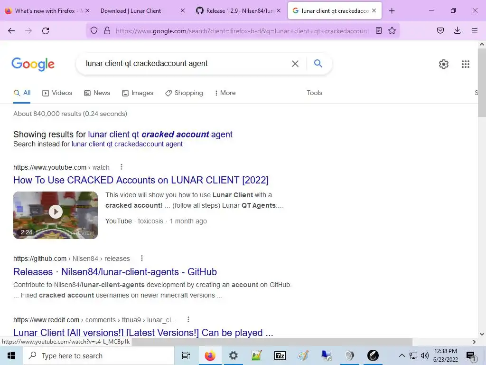Click the scroll down arrow of page
The image size is (486, 365).
(x=482, y=334)
